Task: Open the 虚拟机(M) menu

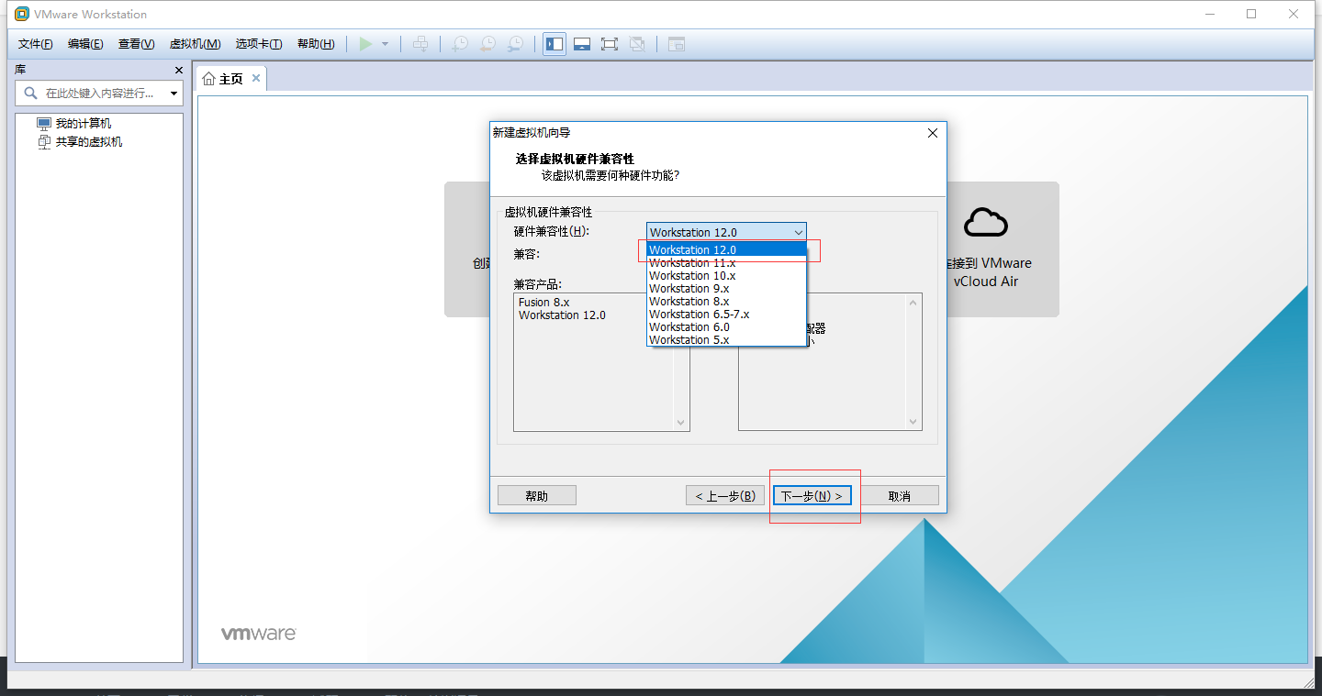Action: tap(195, 44)
